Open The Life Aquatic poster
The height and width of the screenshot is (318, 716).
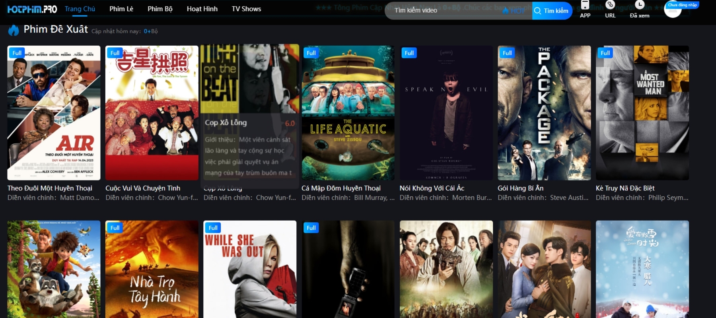[x=348, y=113]
